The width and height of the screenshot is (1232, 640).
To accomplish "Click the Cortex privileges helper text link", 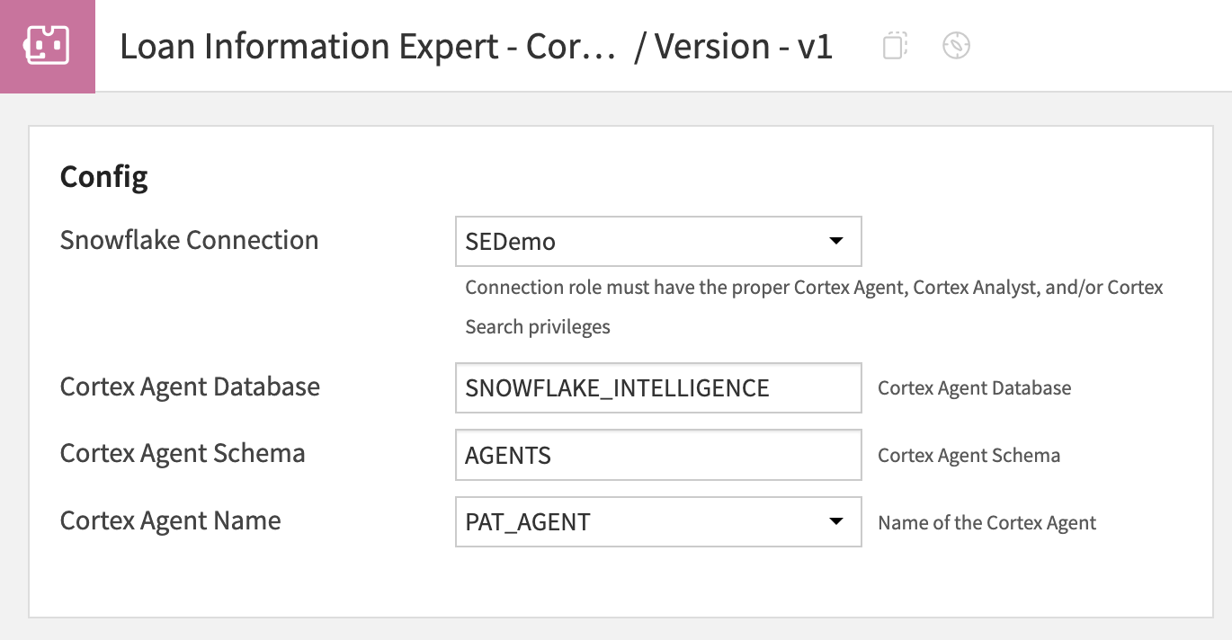I will pos(814,287).
